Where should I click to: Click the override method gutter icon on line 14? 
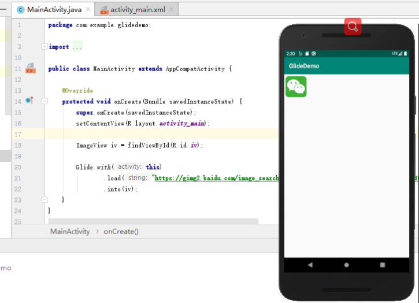pos(29,101)
